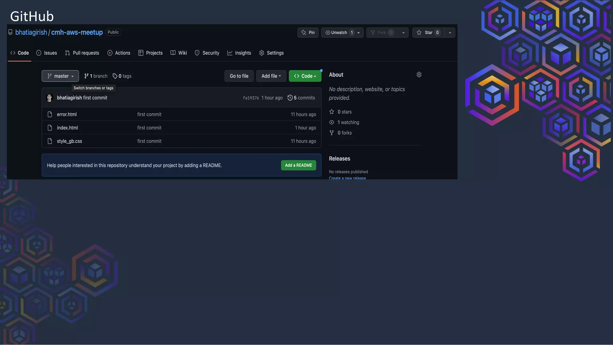Click bhatiagirish avatar in commit row
The width and height of the screenshot is (613, 345).
49,98
